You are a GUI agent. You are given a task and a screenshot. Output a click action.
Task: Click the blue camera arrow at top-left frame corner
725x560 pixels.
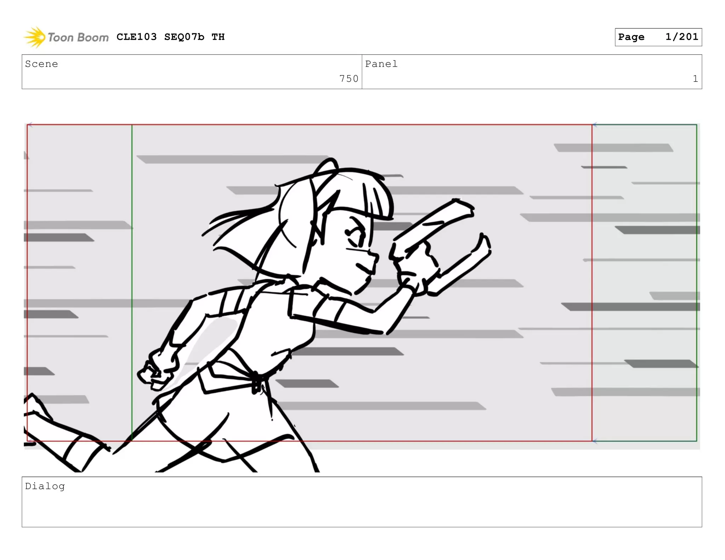30,125
